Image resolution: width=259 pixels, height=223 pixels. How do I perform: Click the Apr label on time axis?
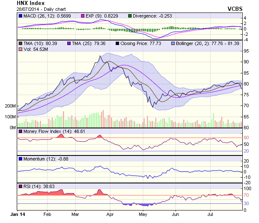[110, 214]
